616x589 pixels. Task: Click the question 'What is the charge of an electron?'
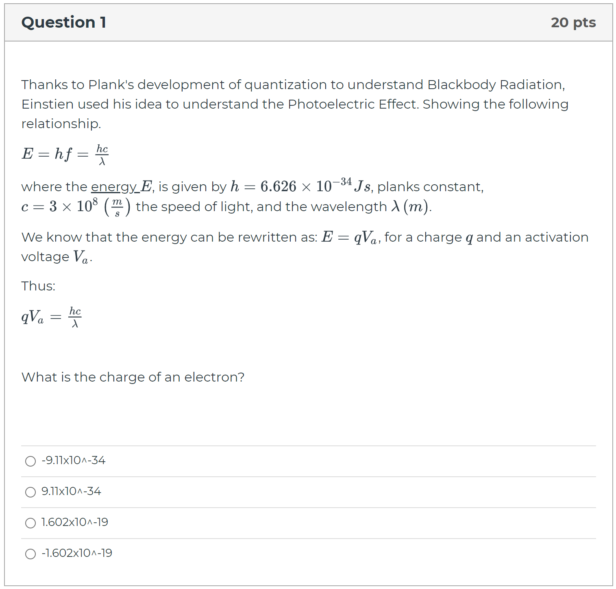(133, 377)
